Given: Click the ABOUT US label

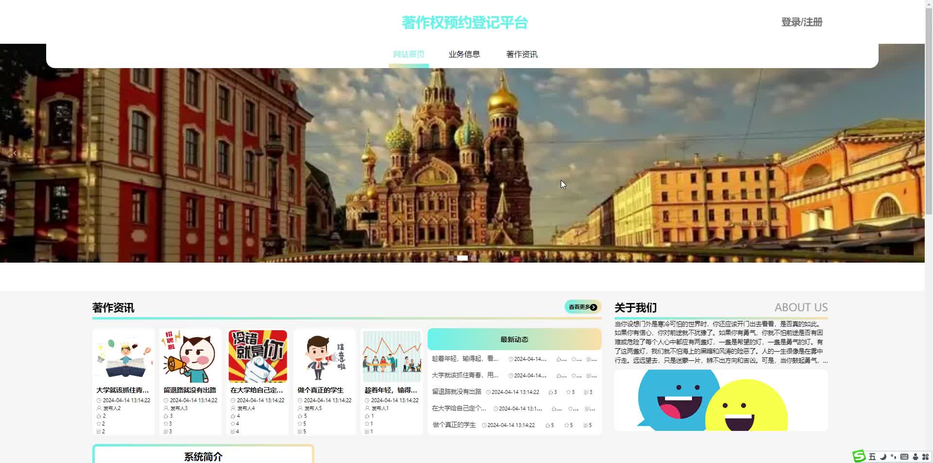Looking at the screenshot, I should click(x=801, y=307).
